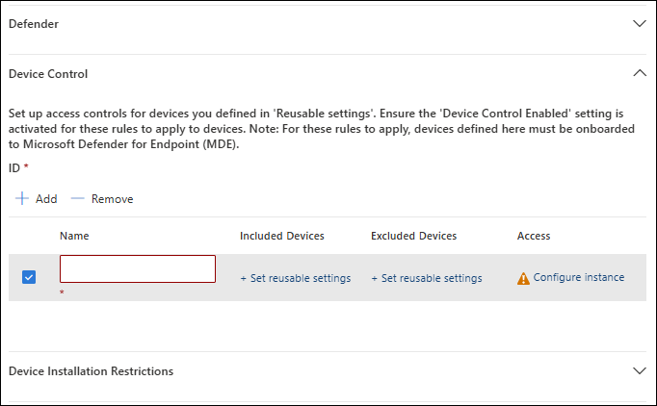Click the ID required field label

[x=18, y=168]
